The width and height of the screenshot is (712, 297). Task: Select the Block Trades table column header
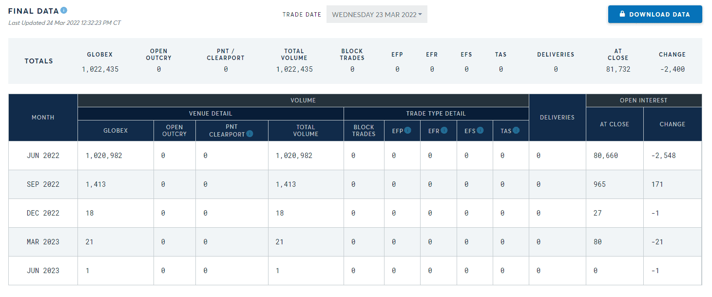pos(364,131)
